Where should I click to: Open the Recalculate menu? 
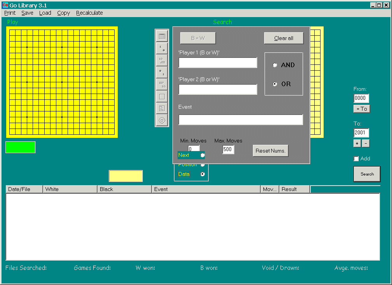[x=89, y=13]
